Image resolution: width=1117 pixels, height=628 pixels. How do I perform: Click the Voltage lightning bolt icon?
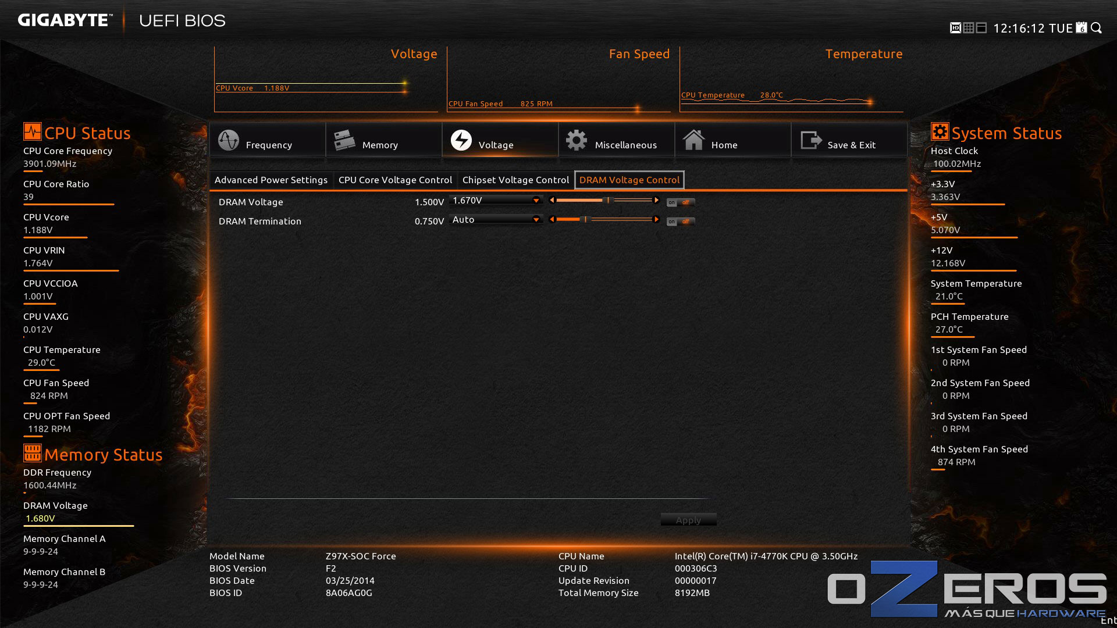461,140
